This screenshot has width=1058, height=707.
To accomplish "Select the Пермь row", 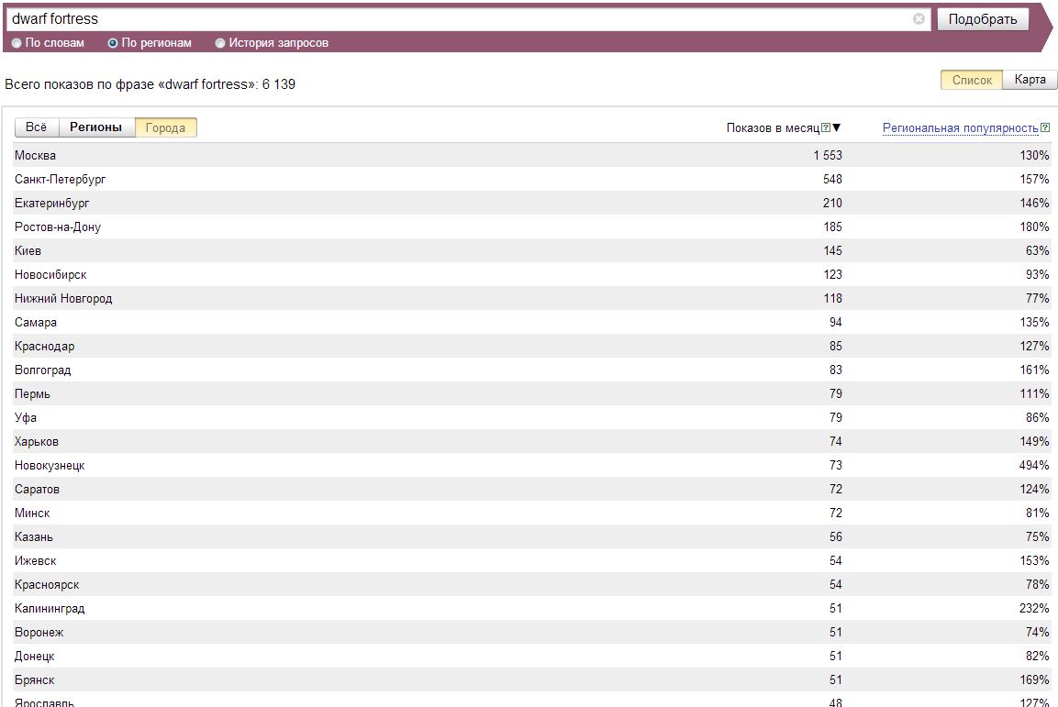I will 531,393.
